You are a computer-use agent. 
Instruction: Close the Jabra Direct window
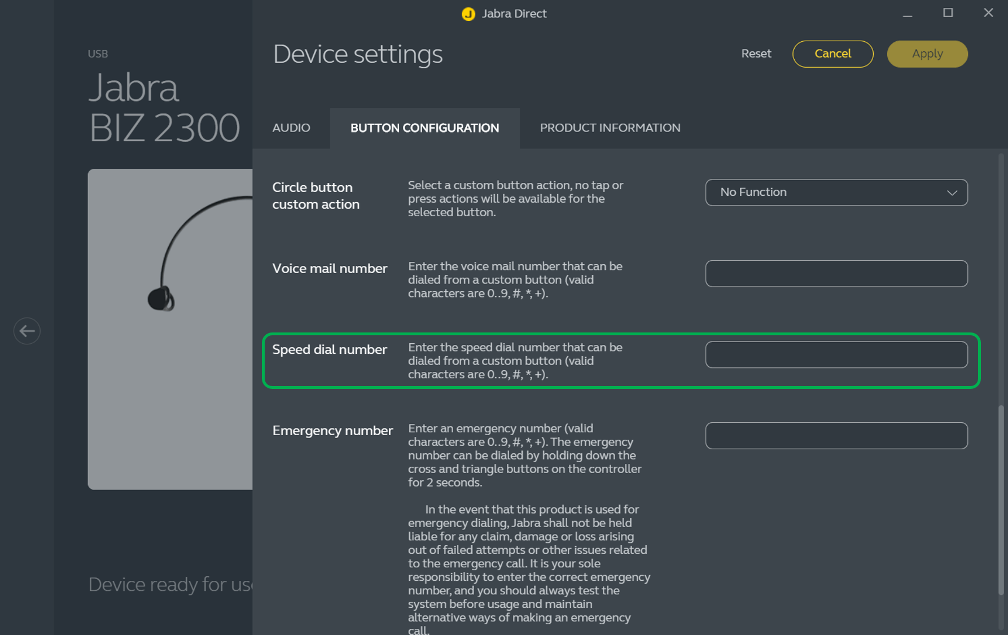click(x=988, y=13)
